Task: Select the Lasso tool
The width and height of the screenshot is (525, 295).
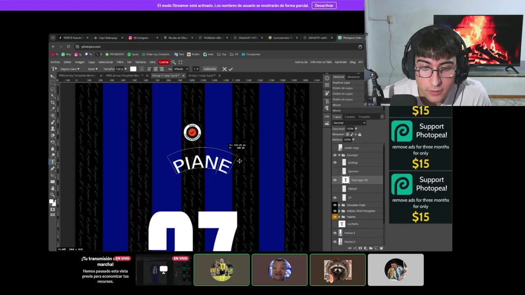Action: [53, 89]
